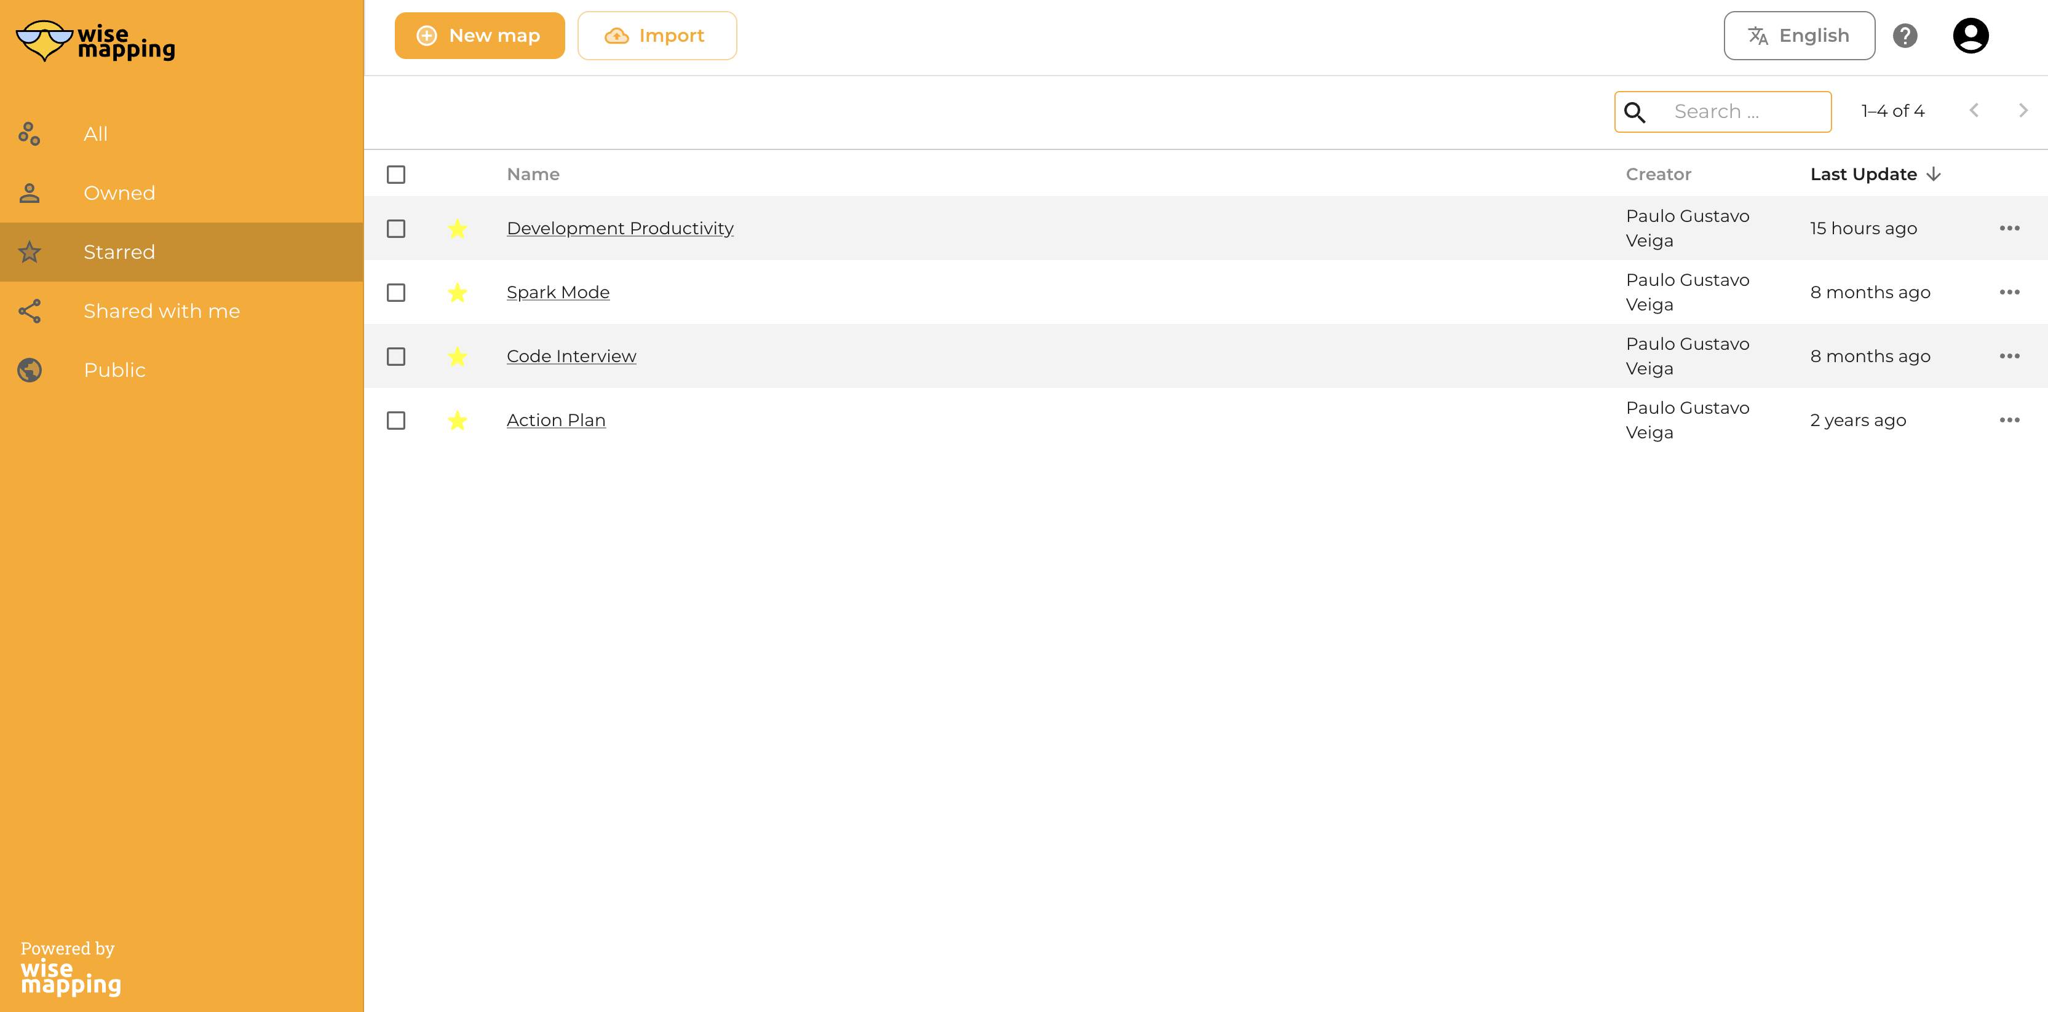Tick the Code Interview checkbox

396,357
